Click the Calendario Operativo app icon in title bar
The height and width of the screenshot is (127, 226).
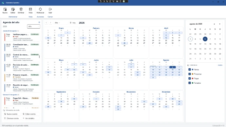[3, 3]
